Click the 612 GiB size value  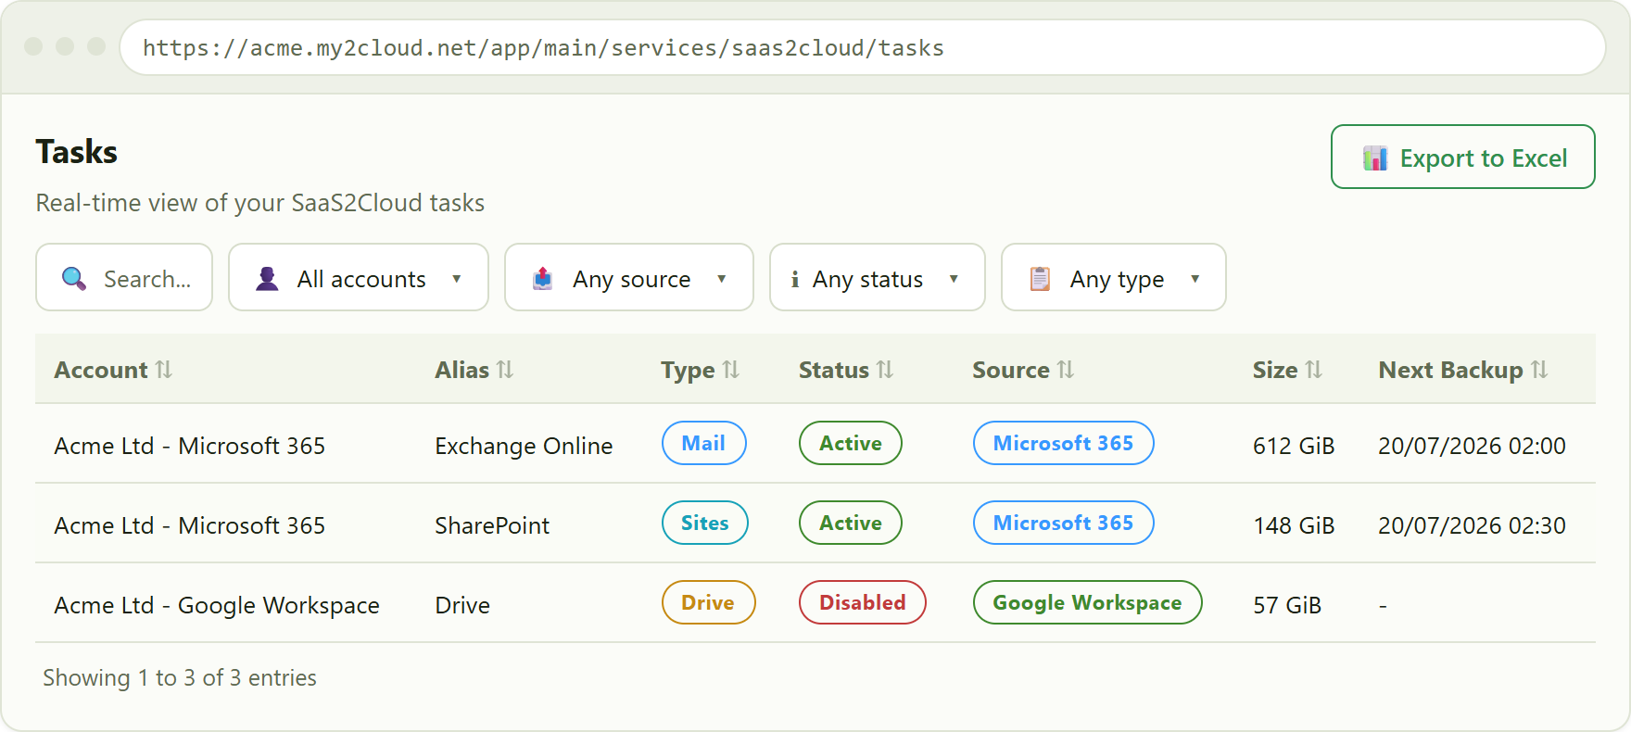click(1294, 446)
